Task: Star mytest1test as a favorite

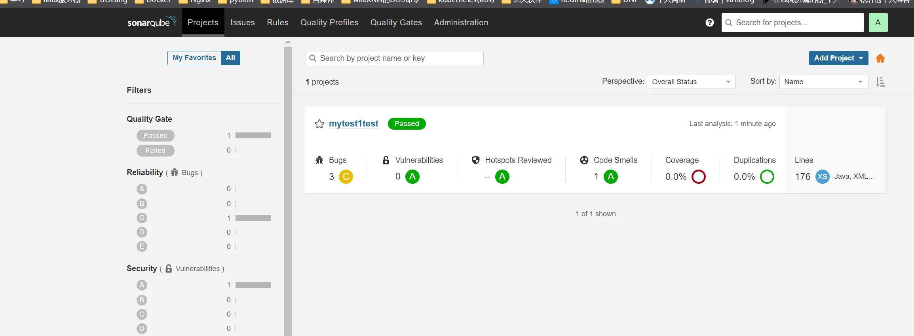Action: pyautogui.click(x=319, y=124)
